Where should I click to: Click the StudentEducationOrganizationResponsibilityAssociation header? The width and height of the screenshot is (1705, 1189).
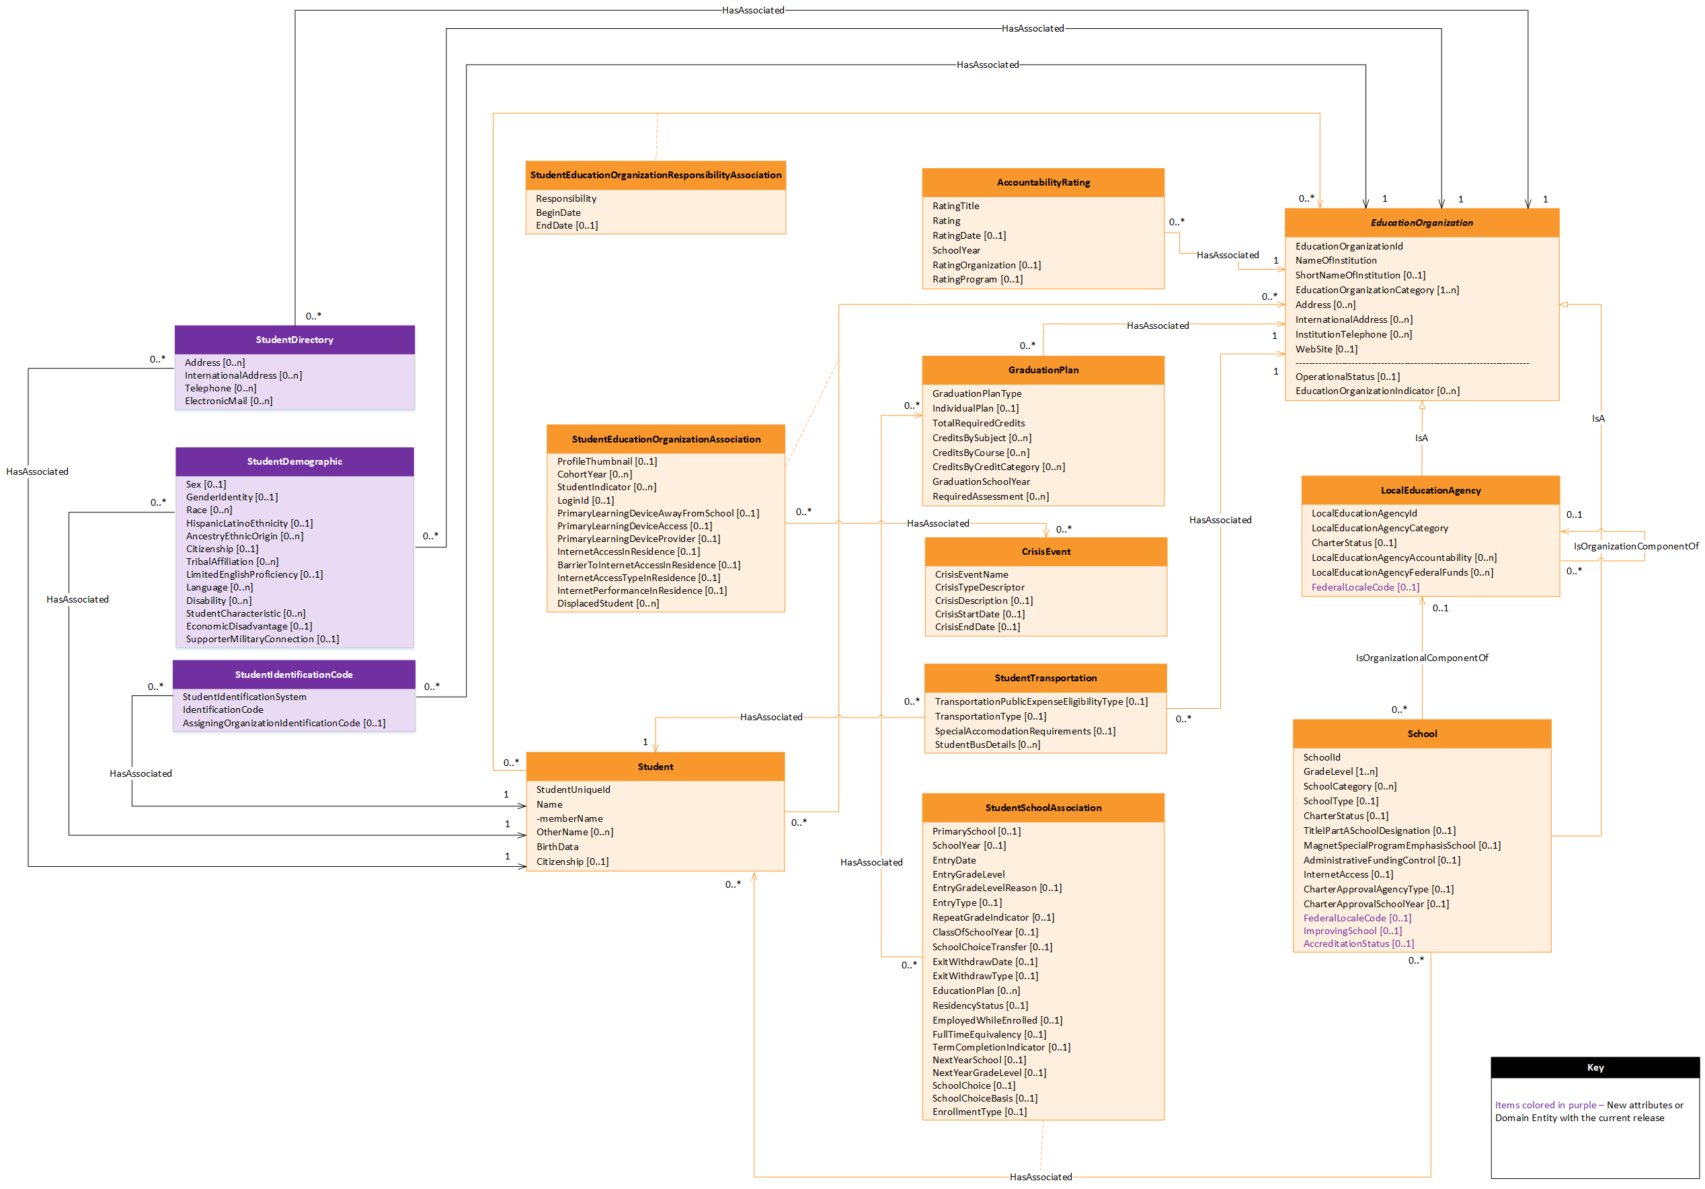click(655, 175)
